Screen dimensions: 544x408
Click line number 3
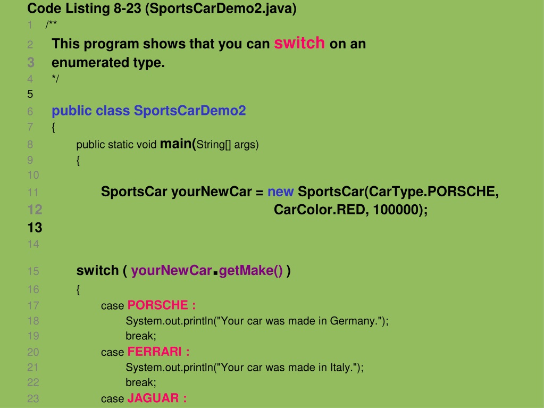click(30, 62)
